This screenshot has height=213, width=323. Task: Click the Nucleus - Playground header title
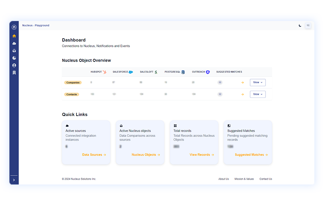[36, 25]
